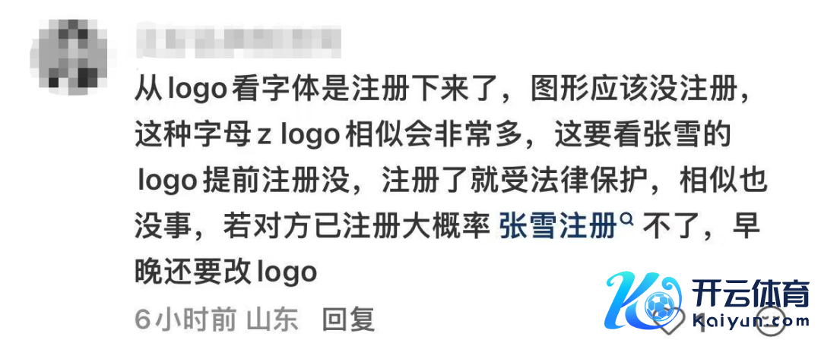This screenshot has width=821, height=346.
Task: Click the search magnifier beside 张雪注册
Action: point(626,219)
